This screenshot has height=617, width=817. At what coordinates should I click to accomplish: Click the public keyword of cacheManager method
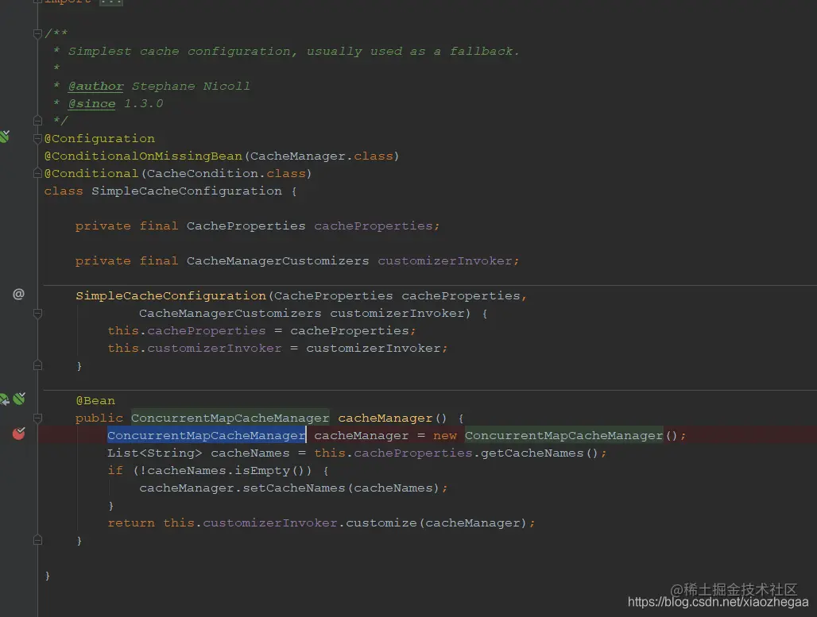pyautogui.click(x=99, y=418)
